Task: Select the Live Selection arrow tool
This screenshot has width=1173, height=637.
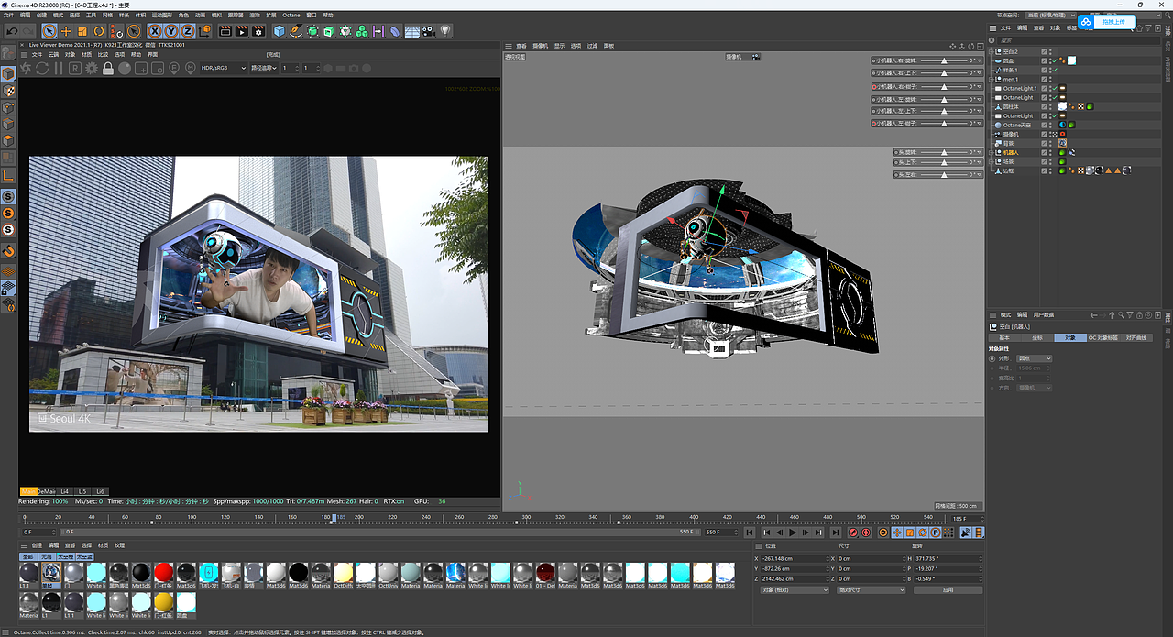Action: click(49, 31)
